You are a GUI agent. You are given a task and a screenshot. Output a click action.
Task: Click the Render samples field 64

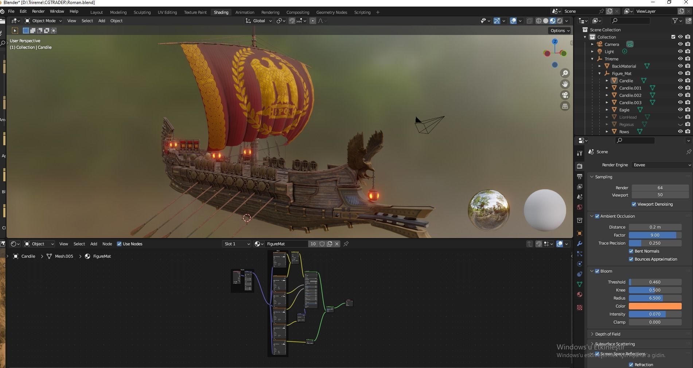tap(660, 188)
